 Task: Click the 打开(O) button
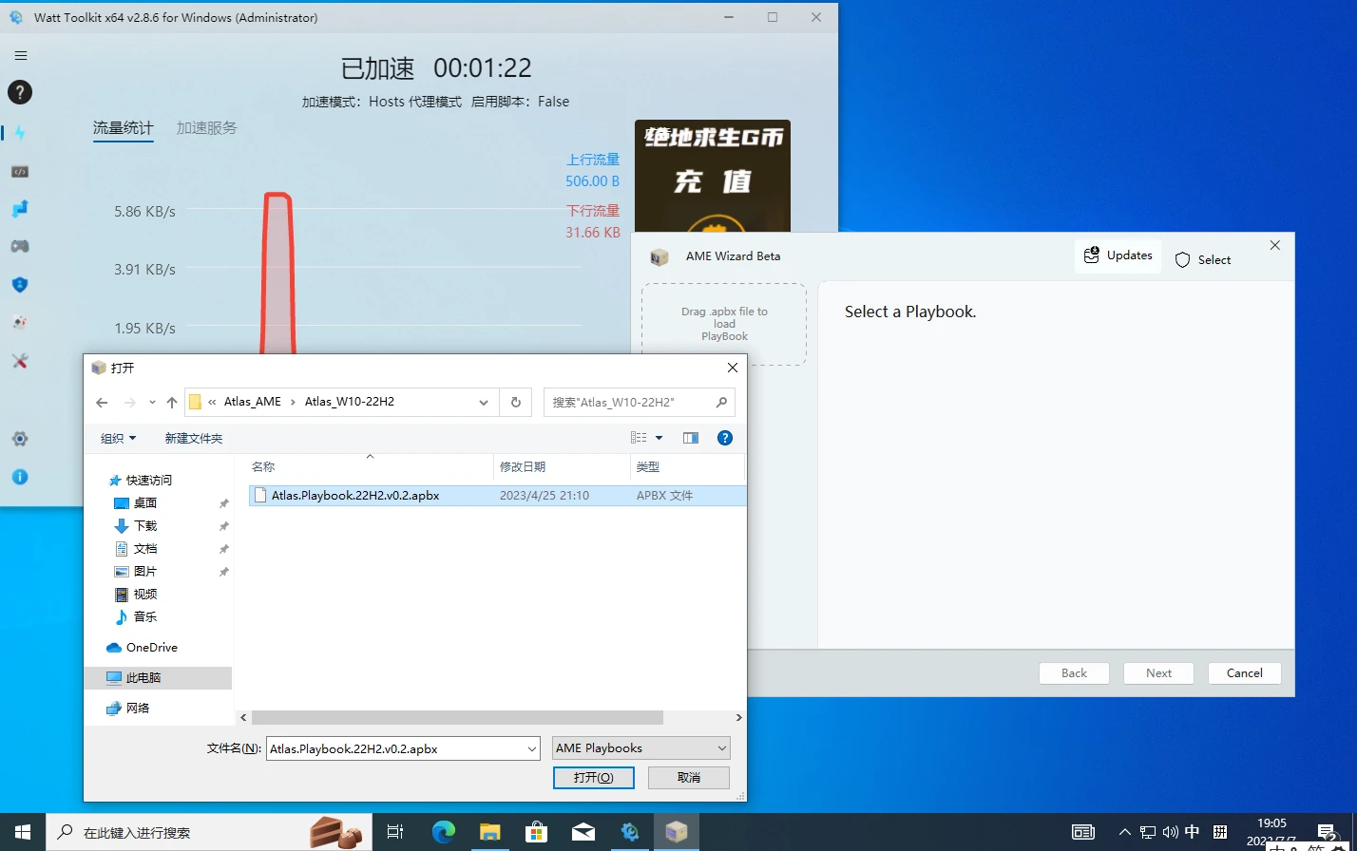coord(594,778)
